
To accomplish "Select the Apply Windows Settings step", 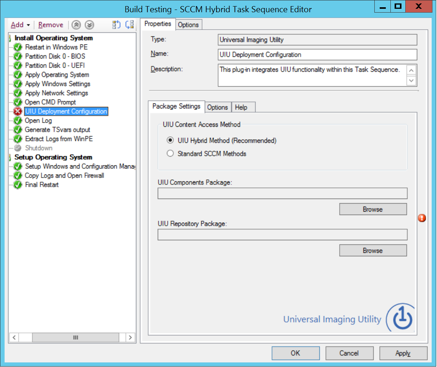I will coord(58,84).
